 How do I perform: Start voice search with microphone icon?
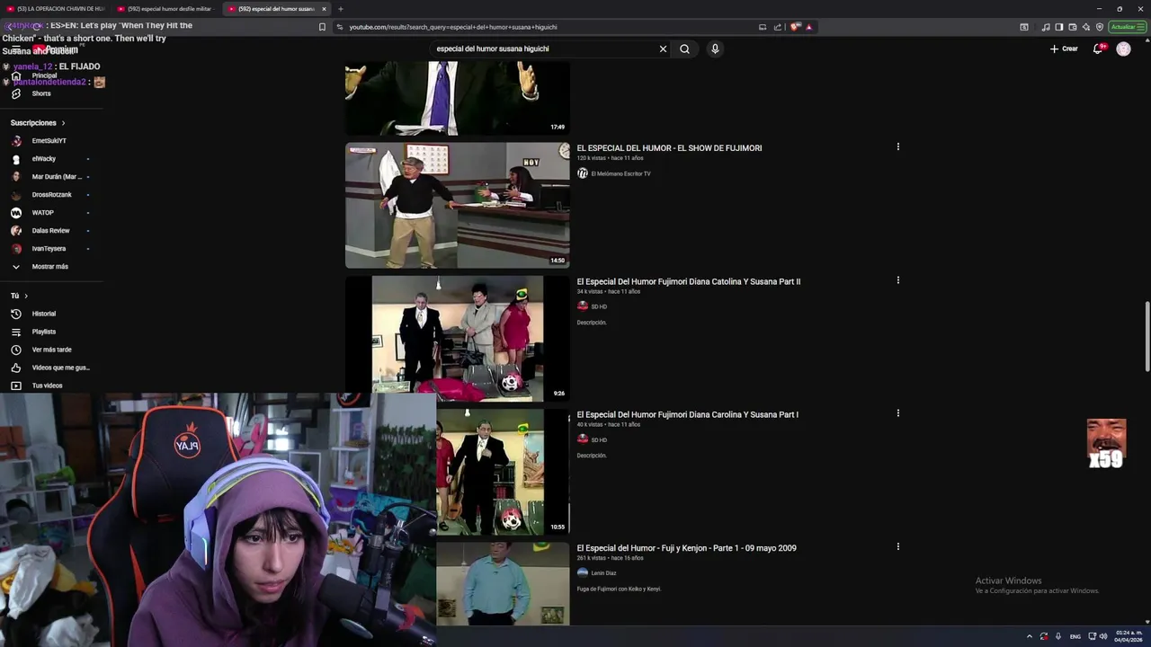point(715,49)
